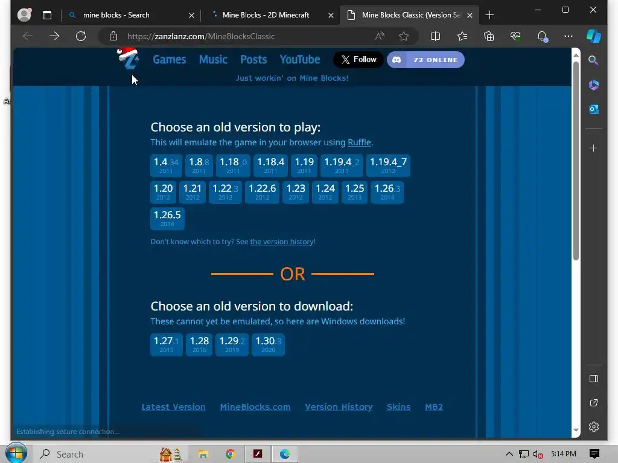This screenshot has height=463, width=618.
Task: Open YouTube navigation link
Action: pos(300,60)
